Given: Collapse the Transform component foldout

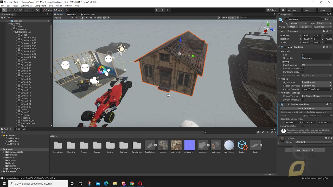Looking at the screenshot, I should coord(279,31).
